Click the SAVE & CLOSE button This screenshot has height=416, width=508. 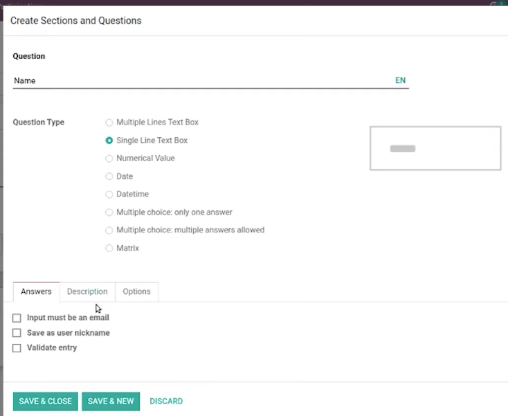[x=46, y=401]
